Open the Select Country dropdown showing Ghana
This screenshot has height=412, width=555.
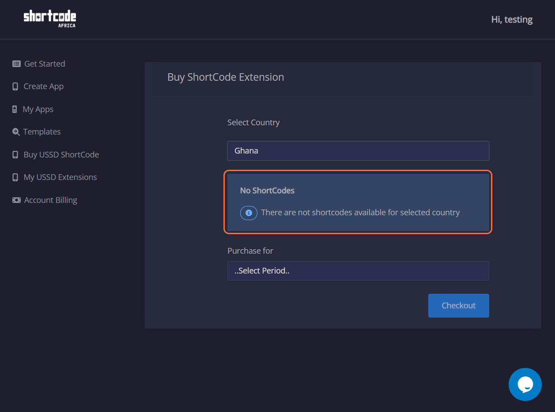pos(358,151)
